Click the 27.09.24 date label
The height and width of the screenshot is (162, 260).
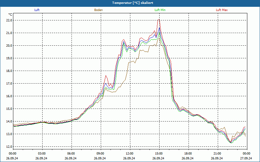pyautogui.click(x=246, y=158)
